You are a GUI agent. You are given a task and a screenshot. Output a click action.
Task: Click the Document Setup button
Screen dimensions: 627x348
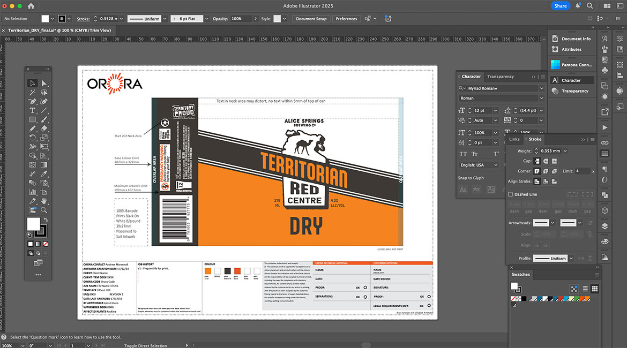[311, 19]
